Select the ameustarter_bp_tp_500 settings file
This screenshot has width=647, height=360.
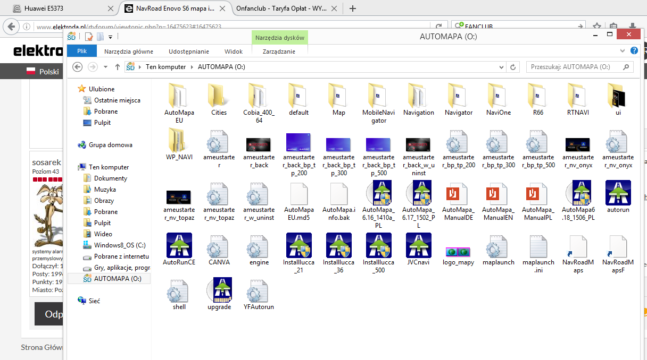[538, 149]
